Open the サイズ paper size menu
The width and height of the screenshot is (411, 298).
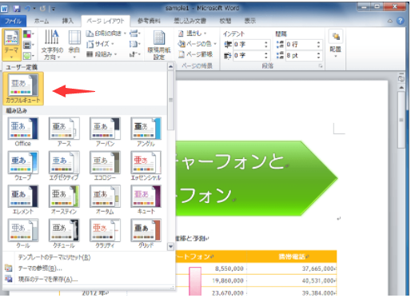100,44
